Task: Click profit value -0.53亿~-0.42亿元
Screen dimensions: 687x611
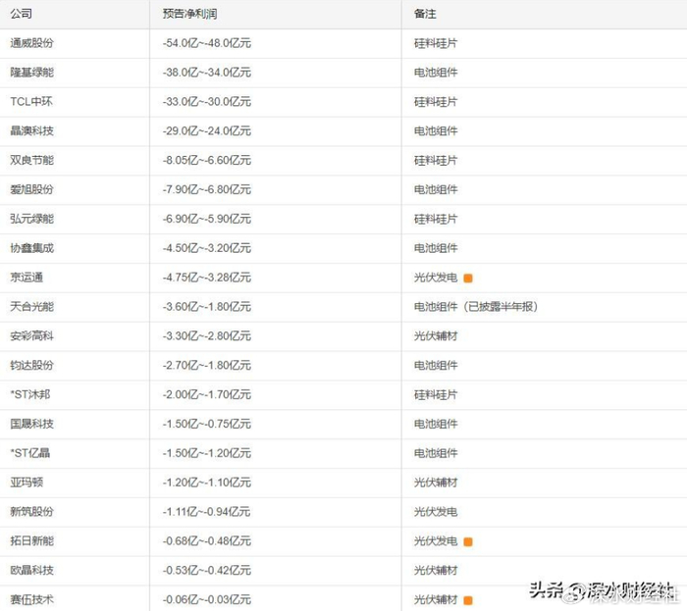Action: 207,570
